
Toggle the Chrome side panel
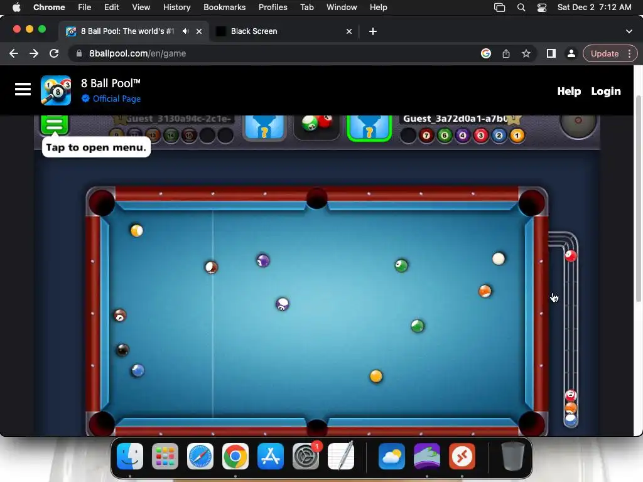point(551,53)
